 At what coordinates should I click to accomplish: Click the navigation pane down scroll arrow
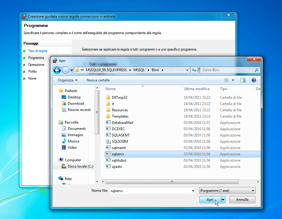pos(97,182)
